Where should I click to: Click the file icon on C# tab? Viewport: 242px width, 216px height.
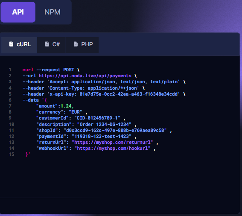[x=47, y=44]
